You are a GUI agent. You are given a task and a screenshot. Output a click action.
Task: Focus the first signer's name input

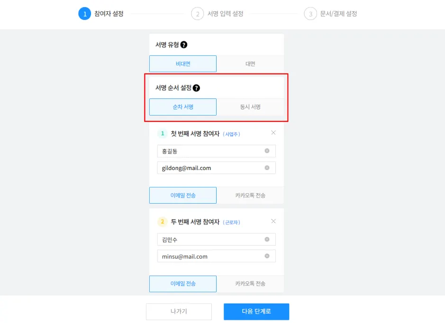[x=216, y=151]
